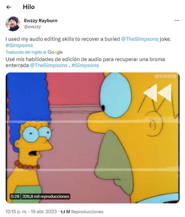Click the '19 abr. 2023' date

tap(44, 212)
